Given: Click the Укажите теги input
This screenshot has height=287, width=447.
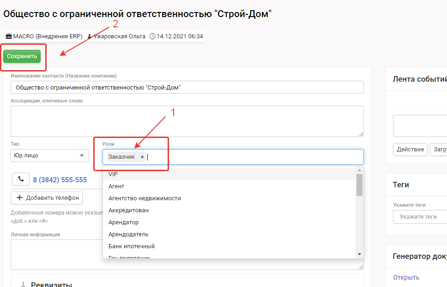Looking at the screenshot, I should [x=419, y=217].
